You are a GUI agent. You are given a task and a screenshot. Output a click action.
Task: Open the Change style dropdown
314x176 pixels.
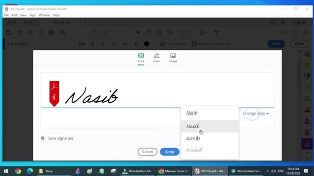click(256, 113)
